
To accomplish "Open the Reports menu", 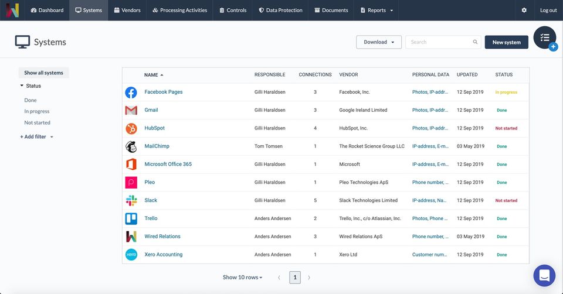I will click(377, 10).
